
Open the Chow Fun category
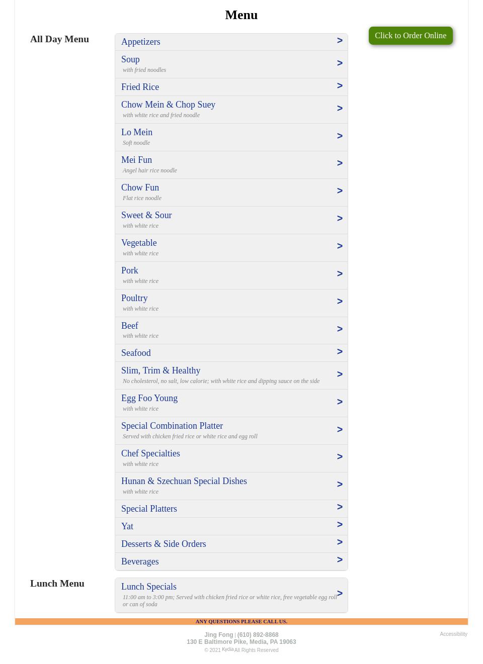tap(140, 187)
